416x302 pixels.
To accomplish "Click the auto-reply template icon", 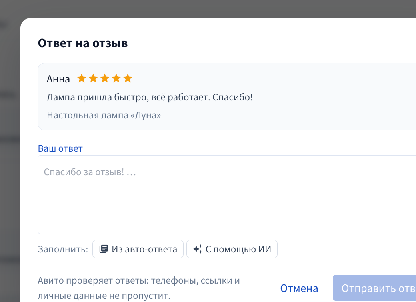I will click(104, 249).
